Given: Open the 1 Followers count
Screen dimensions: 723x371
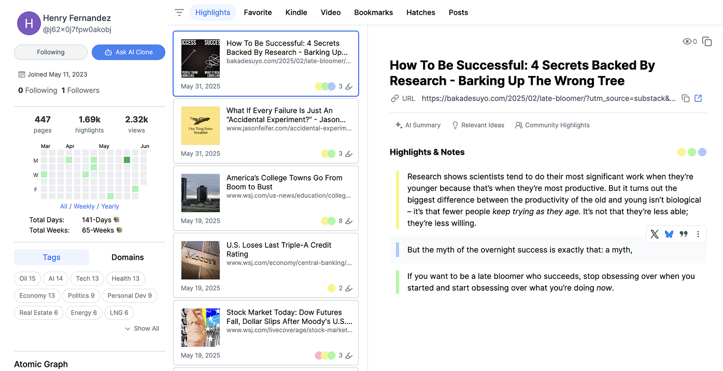Looking at the screenshot, I should click(x=80, y=90).
